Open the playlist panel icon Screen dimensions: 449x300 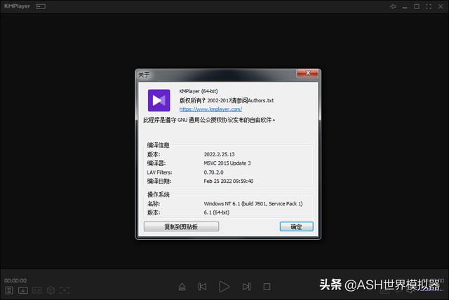click(9, 291)
